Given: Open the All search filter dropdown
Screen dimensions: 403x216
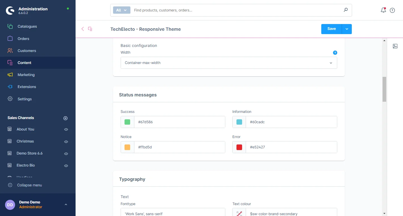Looking at the screenshot, I should (122, 10).
